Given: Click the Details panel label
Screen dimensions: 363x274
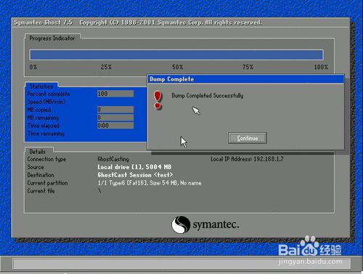Looking at the screenshot, I should (x=38, y=152).
